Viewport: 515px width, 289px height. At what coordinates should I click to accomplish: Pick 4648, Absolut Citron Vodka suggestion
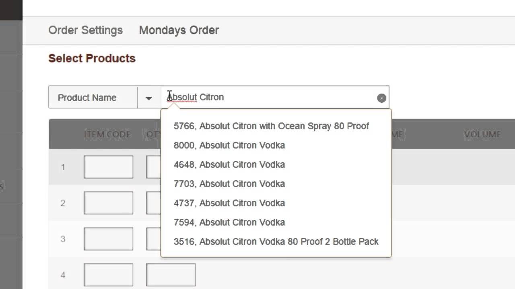click(x=229, y=165)
